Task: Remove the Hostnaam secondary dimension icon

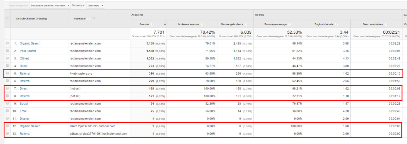Action: tap(94, 18)
